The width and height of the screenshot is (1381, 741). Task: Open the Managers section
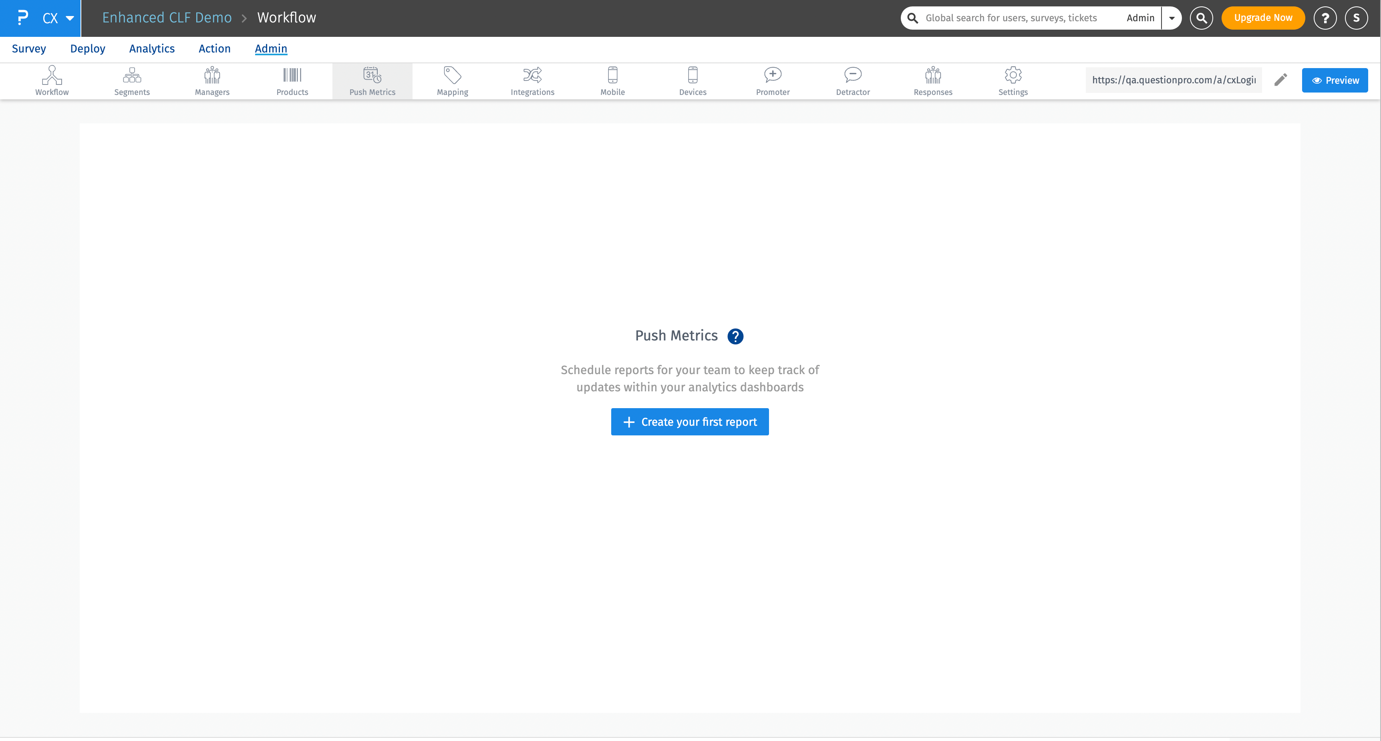[212, 81]
